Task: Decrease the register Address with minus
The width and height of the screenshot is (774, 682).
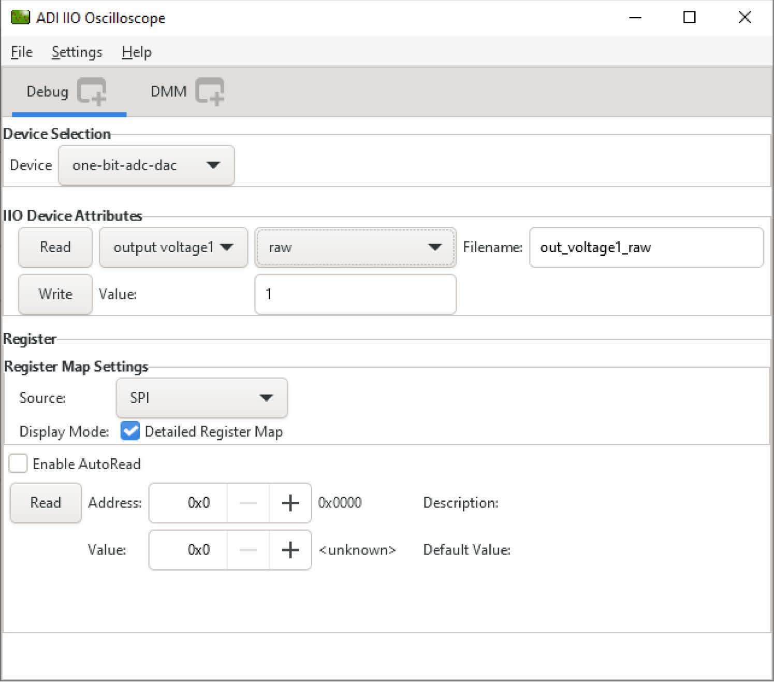Action: point(248,503)
